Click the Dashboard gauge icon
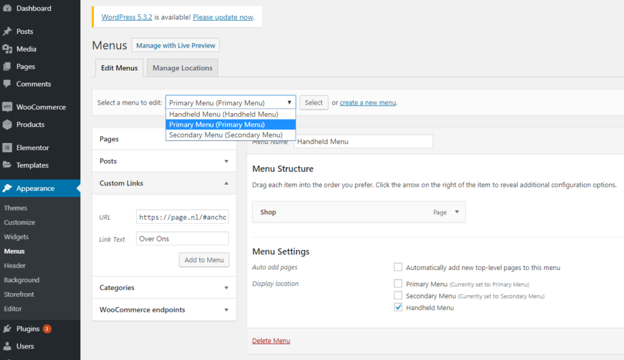 (x=7, y=8)
